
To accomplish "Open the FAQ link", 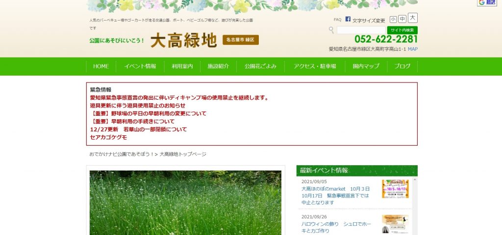I will [x=337, y=20].
